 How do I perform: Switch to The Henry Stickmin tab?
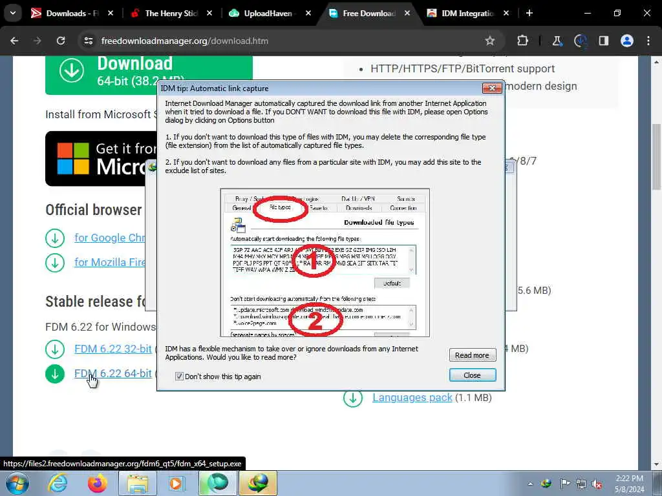171,14
